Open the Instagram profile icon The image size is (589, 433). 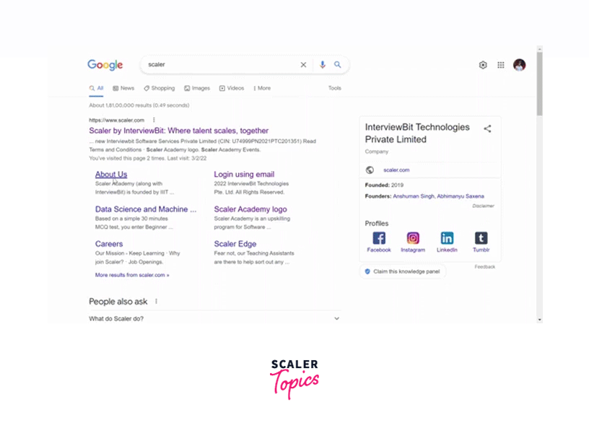[x=413, y=238]
